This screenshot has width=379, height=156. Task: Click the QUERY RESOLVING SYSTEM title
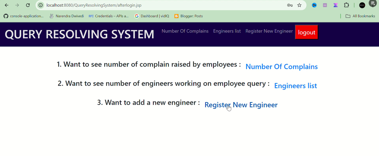pos(80,34)
